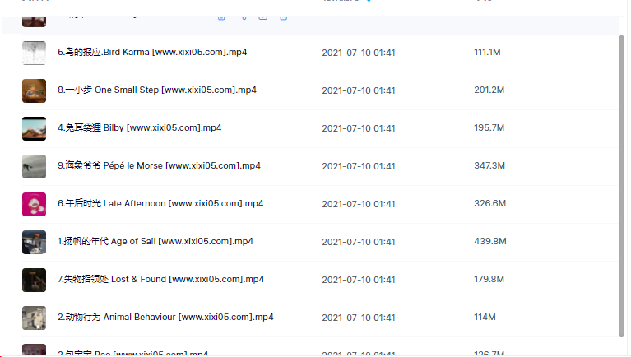This screenshot has width=631, height=357.
Task: Click the 347.3M size of Pépé le Morse
Action: click(489, 166)
